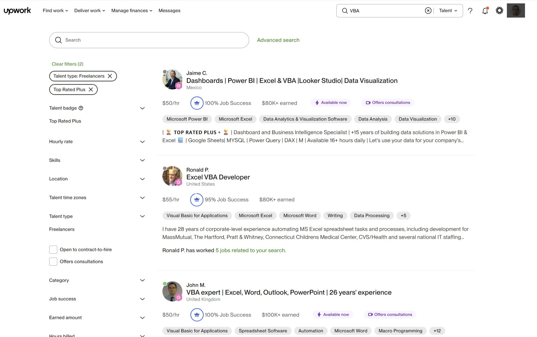Click the Spreadsheet Software skill tag
Viewport: 537px width, 337px height.
click(x=263, y=331)
